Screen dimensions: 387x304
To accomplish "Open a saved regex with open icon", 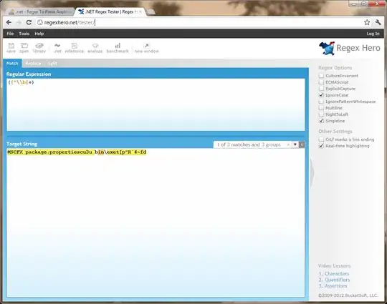I will tap(24, 48).
